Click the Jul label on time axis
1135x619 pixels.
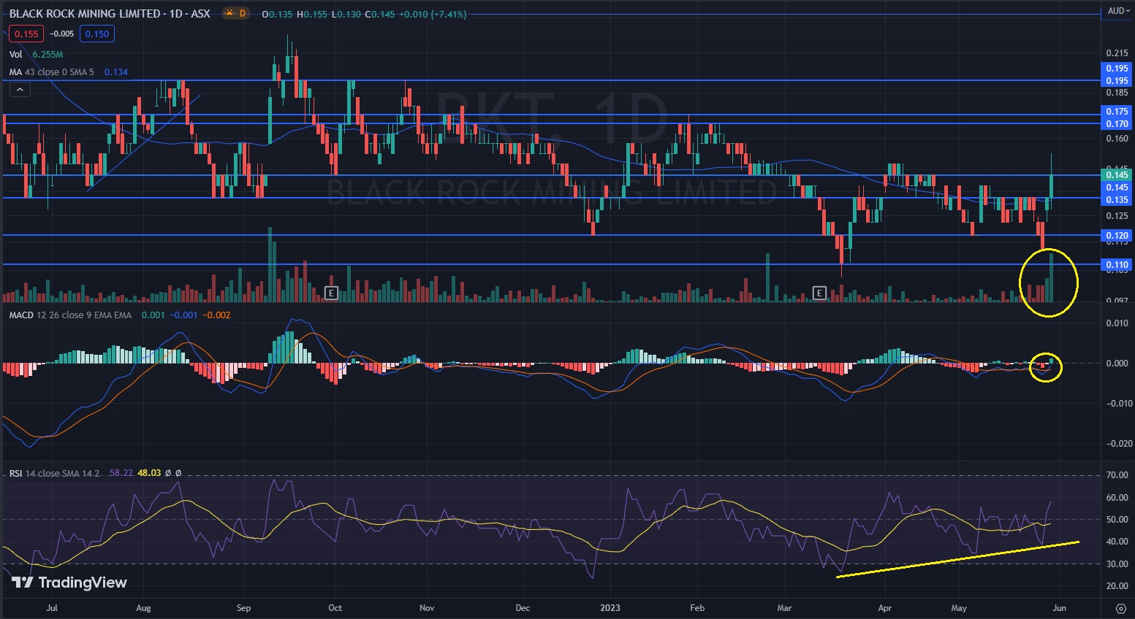(x=52, y=607)
